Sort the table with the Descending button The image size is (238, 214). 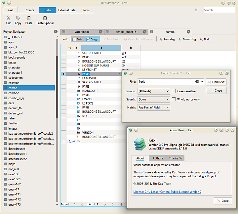tap(187, 39)
